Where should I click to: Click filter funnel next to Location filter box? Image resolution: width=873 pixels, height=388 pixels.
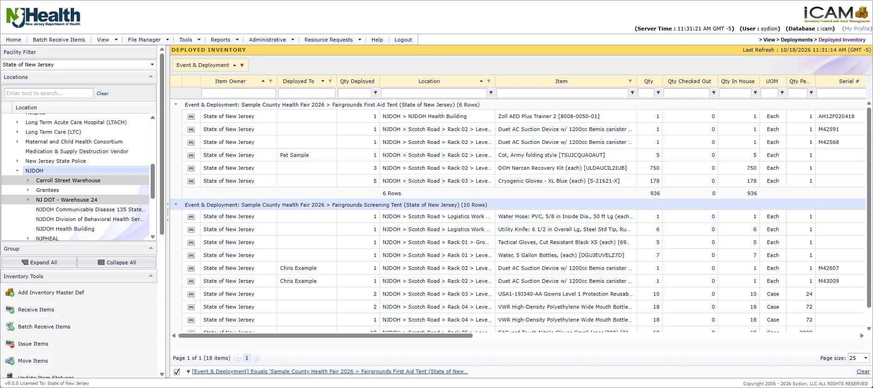[491, 93]
